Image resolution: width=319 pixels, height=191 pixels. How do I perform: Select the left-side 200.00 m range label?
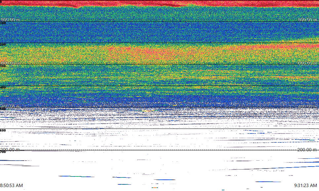click(10, 150)
